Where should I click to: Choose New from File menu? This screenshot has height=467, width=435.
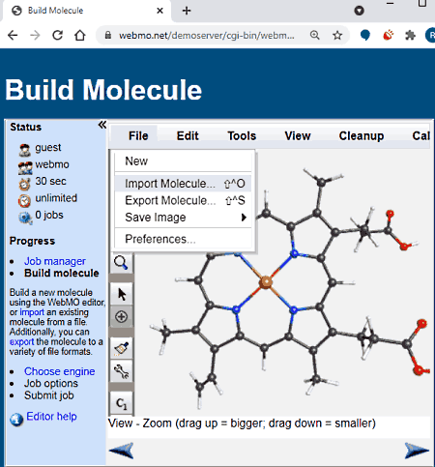pos(183,161)
